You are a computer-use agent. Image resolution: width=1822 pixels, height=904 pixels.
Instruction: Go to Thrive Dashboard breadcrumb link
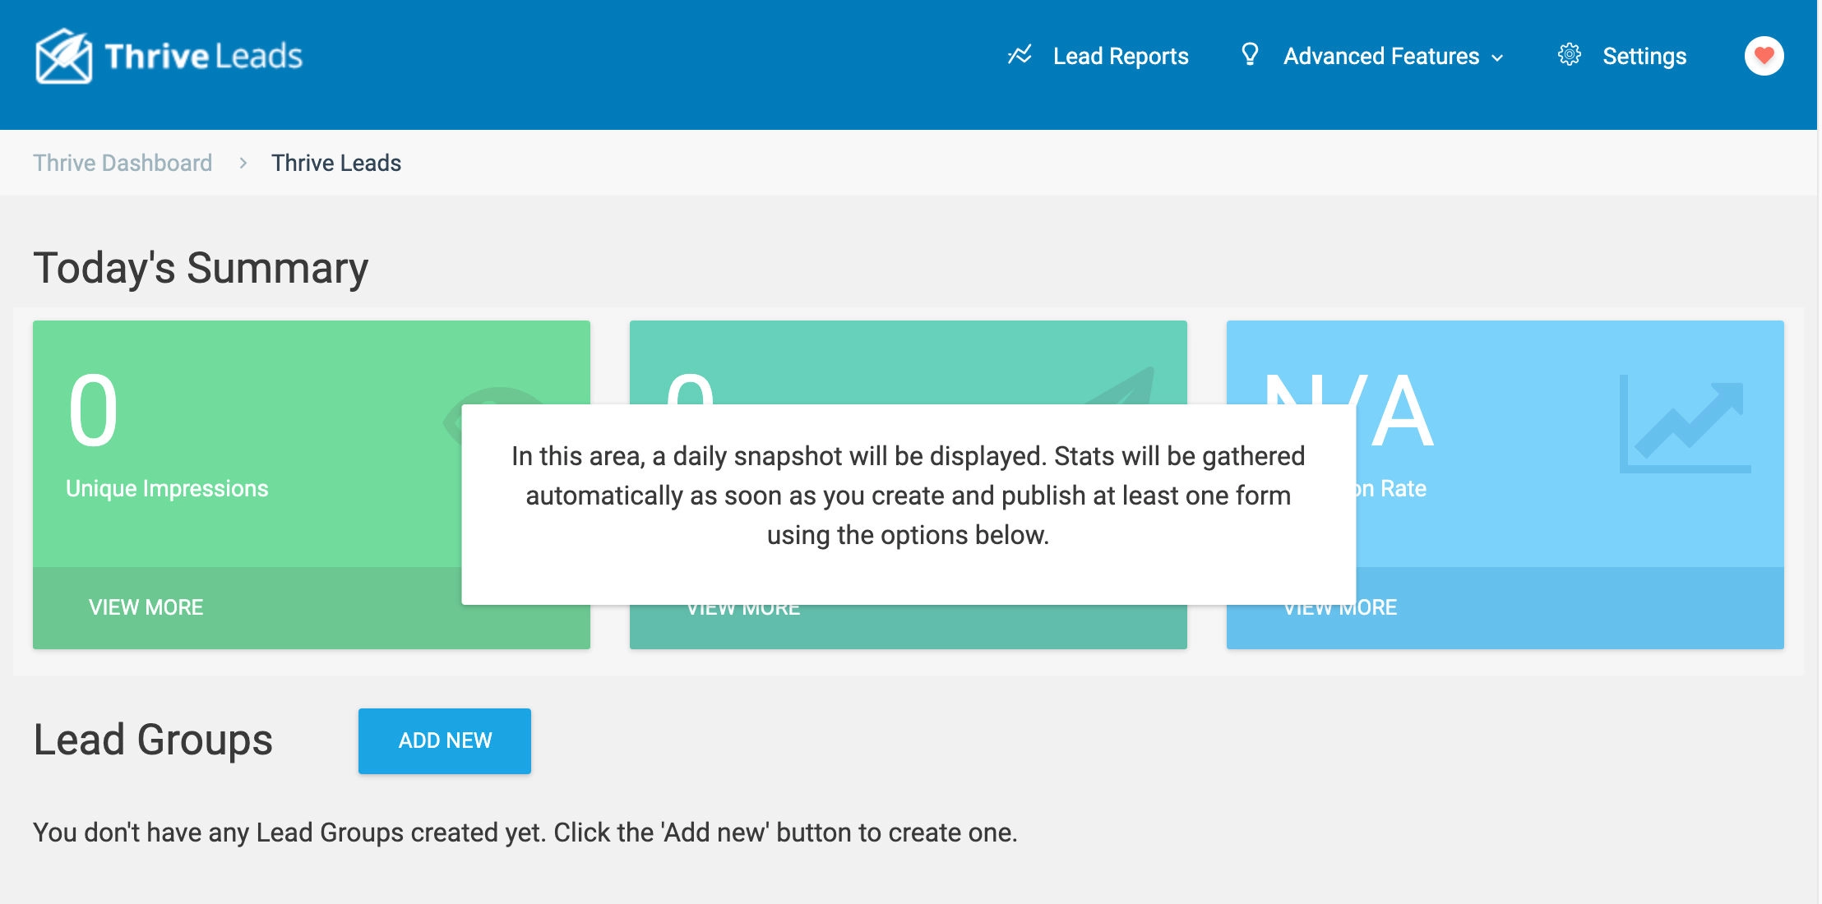123,163
